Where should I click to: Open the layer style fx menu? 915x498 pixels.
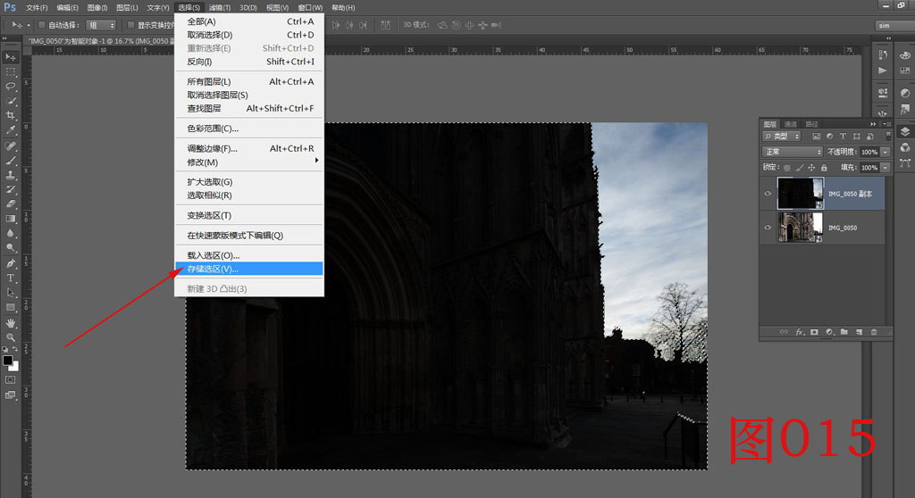click(x=800, y=332)
